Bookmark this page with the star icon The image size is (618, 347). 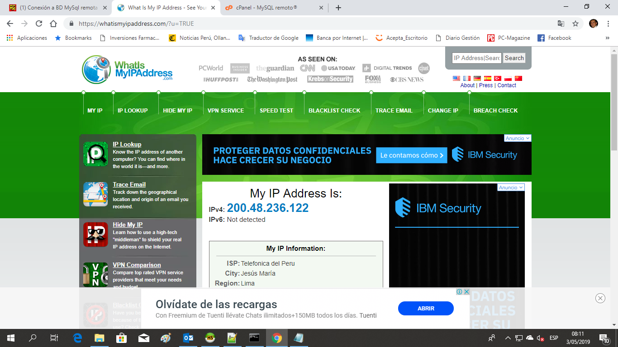(x=575, y=23)
